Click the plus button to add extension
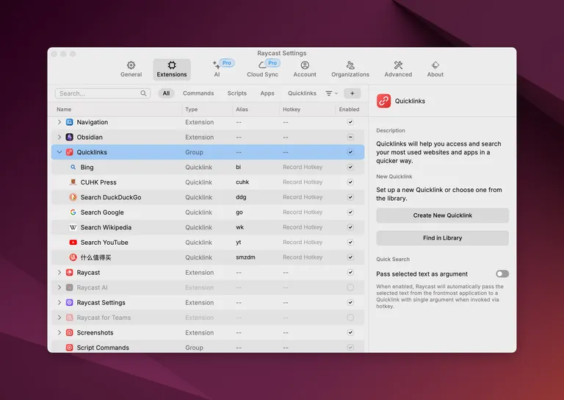This screenshot has width=564, height=400. (352, 93)
